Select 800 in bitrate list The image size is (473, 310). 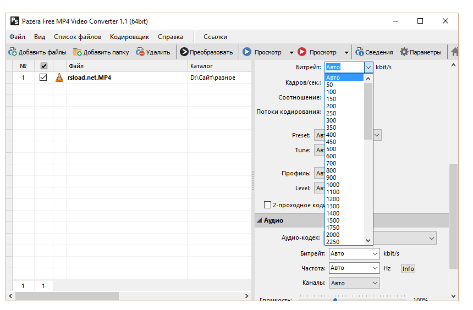(344, 170)
